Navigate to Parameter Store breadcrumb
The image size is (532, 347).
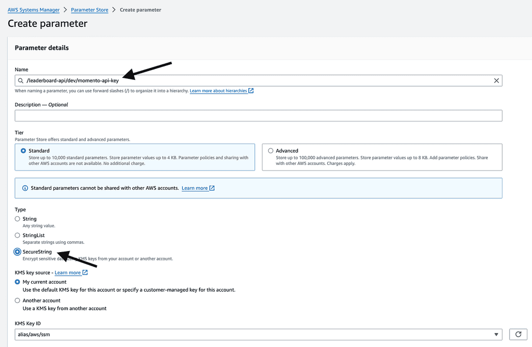[x=89, y=10]
